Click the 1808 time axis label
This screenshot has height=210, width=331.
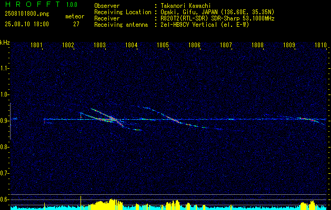[258, 45]
